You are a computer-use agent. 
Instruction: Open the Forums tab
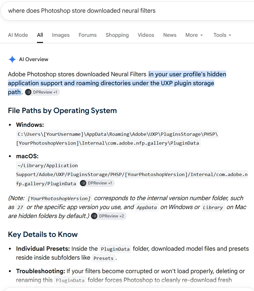pyautogui.click(x=88, y=35)
